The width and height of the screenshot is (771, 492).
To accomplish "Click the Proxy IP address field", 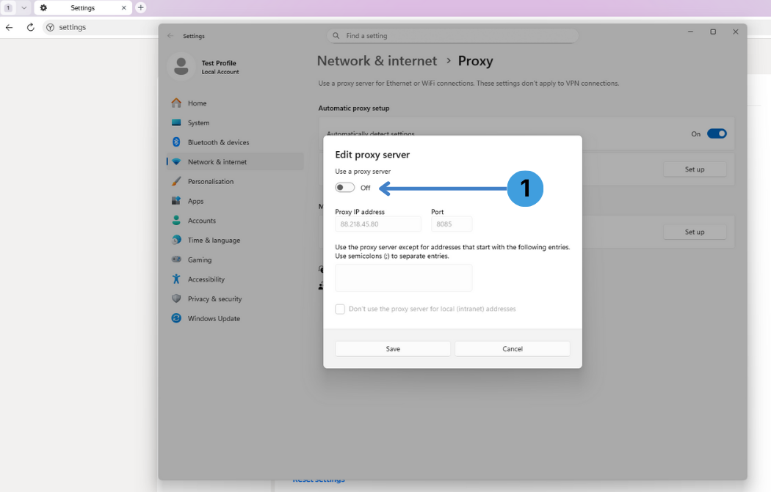I will point(378,224).
